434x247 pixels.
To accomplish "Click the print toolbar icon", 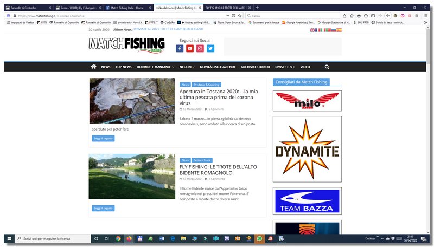I will (x=359, y=16).
